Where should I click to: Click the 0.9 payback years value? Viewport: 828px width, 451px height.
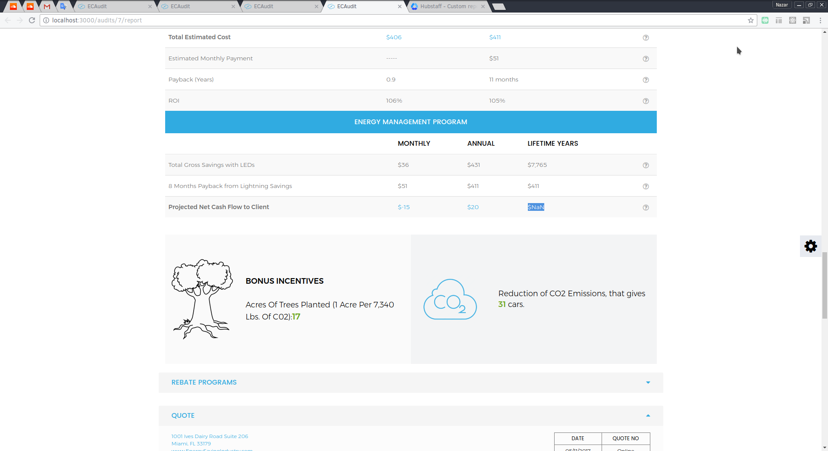(x=391, y=79)
